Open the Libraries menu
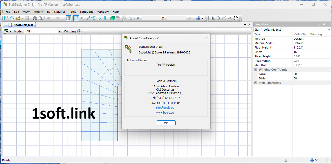The height and width of the screenshot is (164, 332). pyautogui.click(x=60, y=12)
